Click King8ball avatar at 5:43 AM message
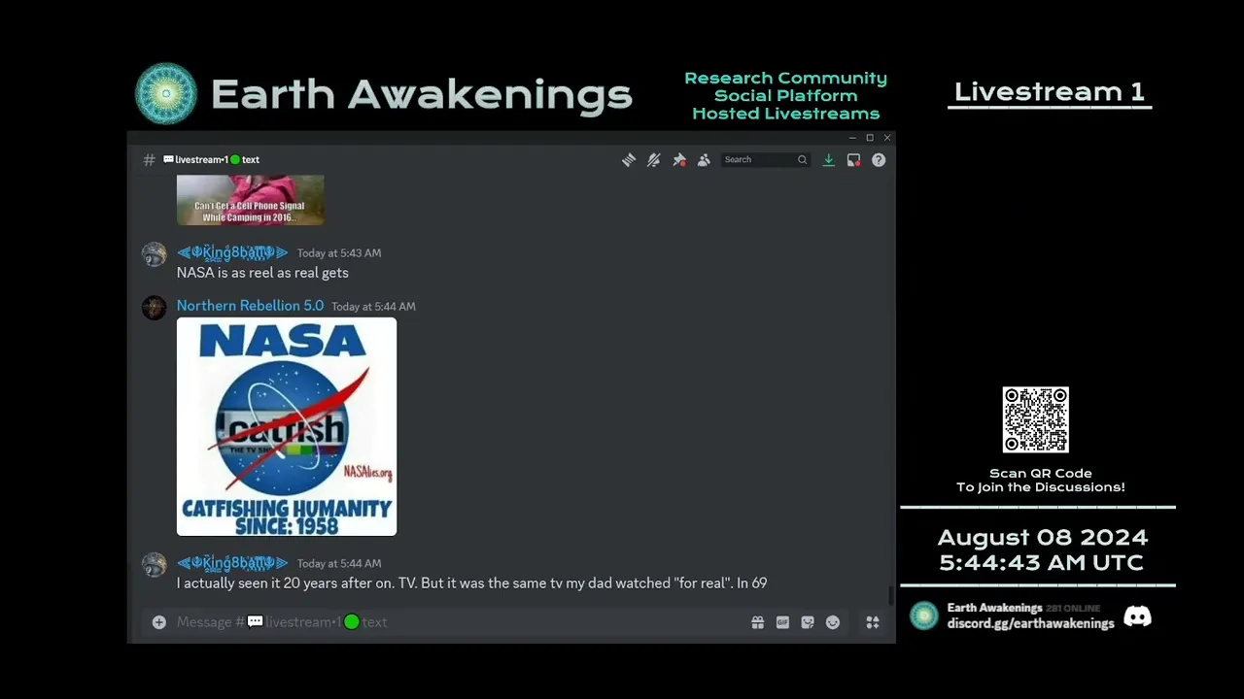This screenshot has width=1244, height=699. [155, 254]
